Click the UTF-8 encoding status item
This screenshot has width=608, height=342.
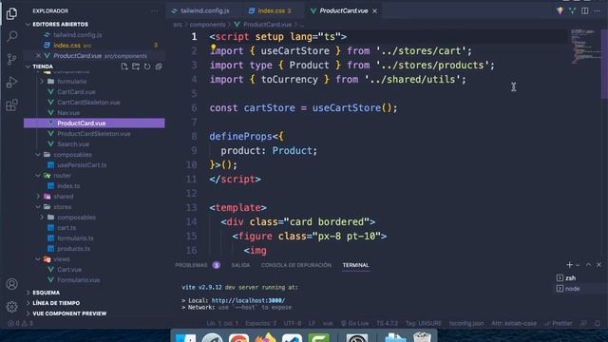point(293,323)
